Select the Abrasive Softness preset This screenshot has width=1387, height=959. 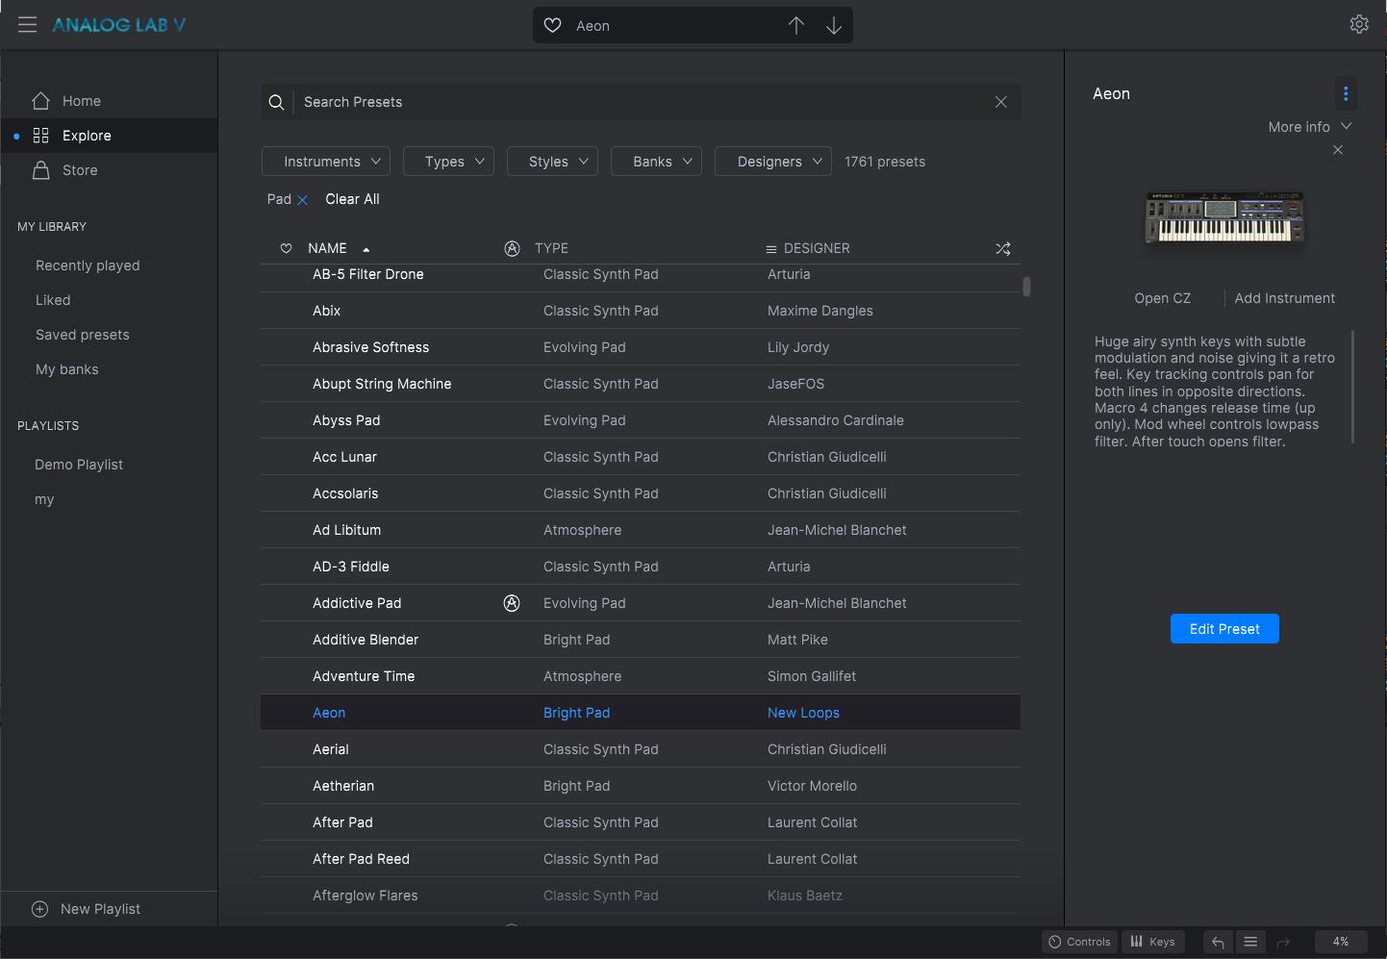[x=641, y=347]
